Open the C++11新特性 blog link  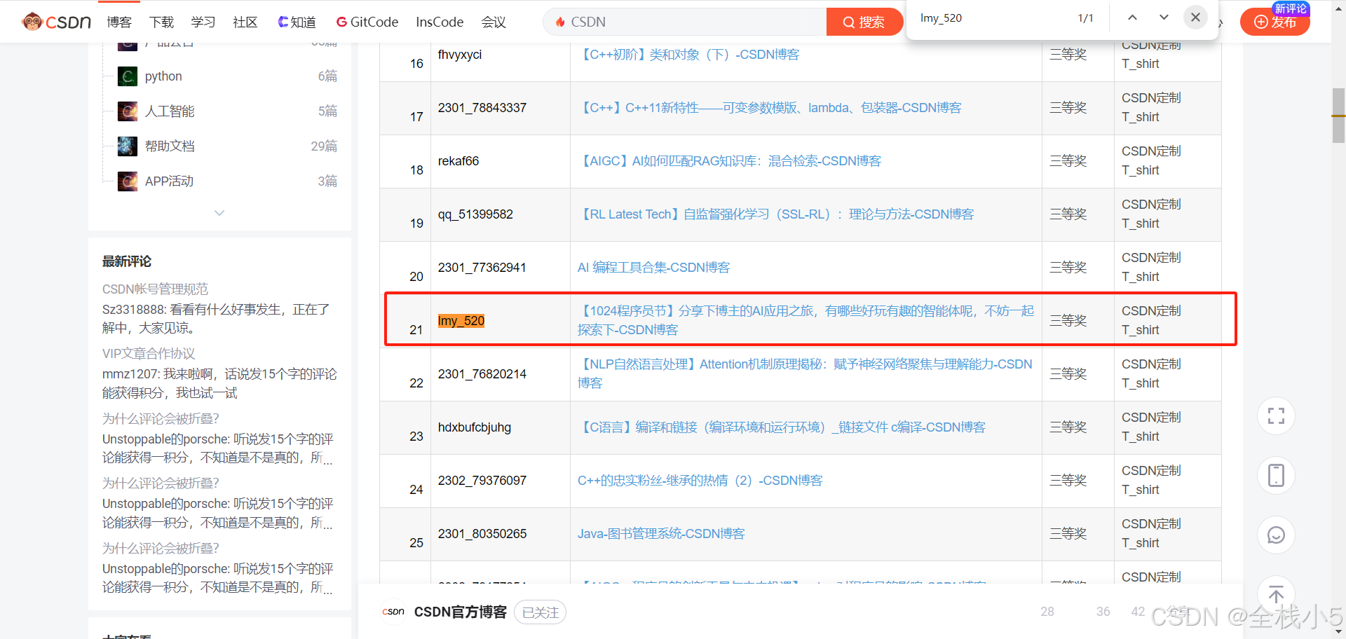point(770,108)
